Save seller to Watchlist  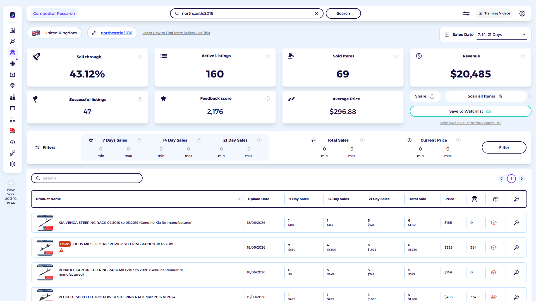coord(470,111)
